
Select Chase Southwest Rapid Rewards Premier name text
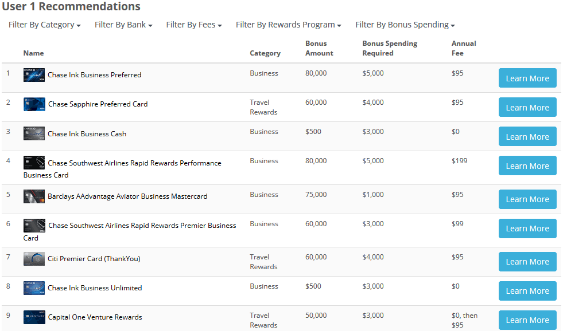[130, 231]
